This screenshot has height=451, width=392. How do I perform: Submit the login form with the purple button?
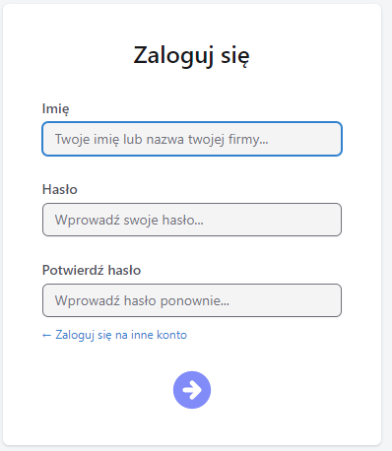point(192,390)
